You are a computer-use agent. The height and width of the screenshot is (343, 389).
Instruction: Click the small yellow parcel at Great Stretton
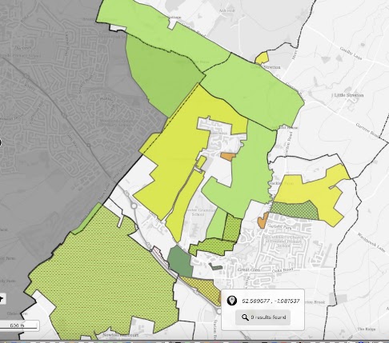pyautogui.click(x=262, y=58)
